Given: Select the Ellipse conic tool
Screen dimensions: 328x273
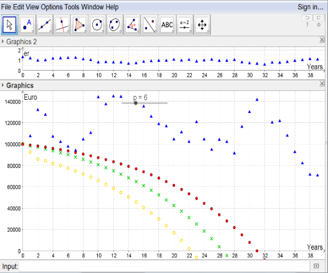Looking at the screenshot, I should click(x=115, y=25).
